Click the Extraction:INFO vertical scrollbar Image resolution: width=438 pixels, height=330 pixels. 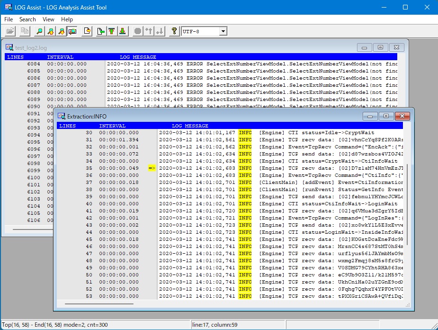[406, 204]
